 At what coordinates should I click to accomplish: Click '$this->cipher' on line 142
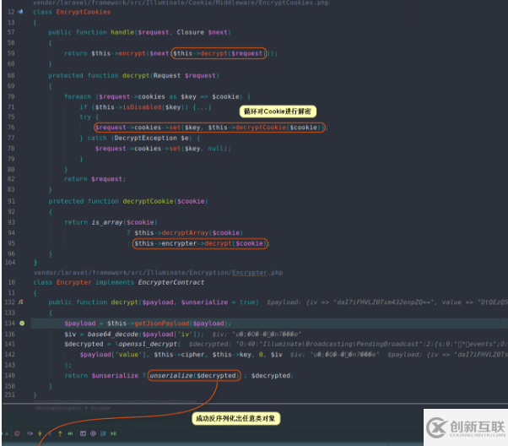click(179, 355)
